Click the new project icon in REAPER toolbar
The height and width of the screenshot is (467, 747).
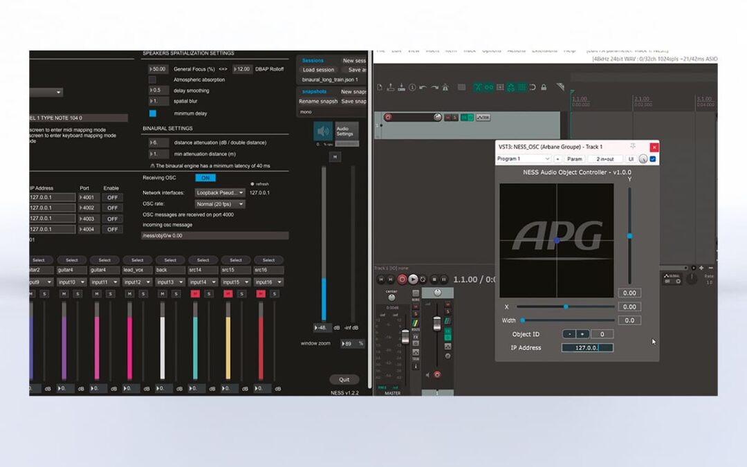[x=380, y=87]
